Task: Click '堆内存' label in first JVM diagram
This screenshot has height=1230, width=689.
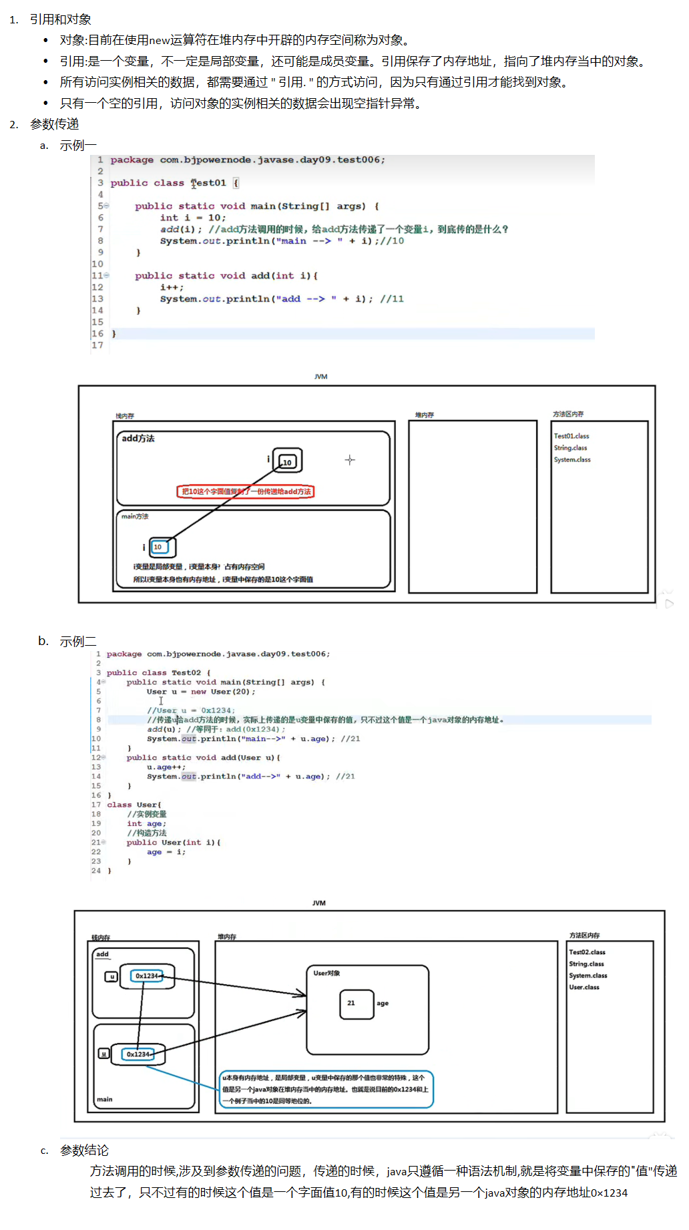Action: (425, 415)
